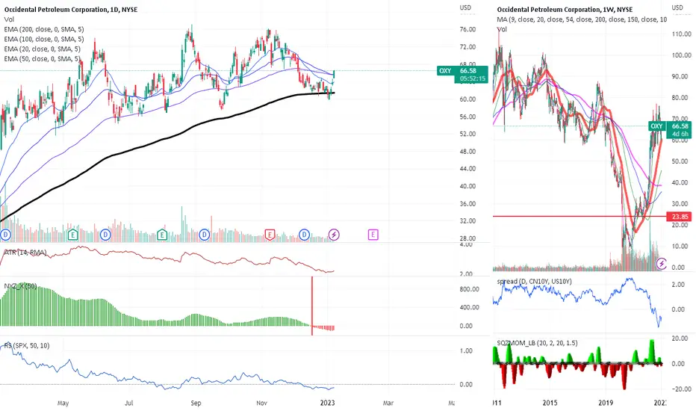Click the May label on the daily time axis
The image size is (696, 411).
click(x=63, y=403)
